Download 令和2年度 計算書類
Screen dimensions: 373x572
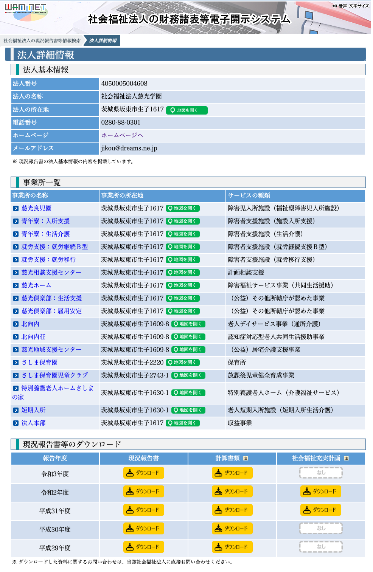pos(232,491)
